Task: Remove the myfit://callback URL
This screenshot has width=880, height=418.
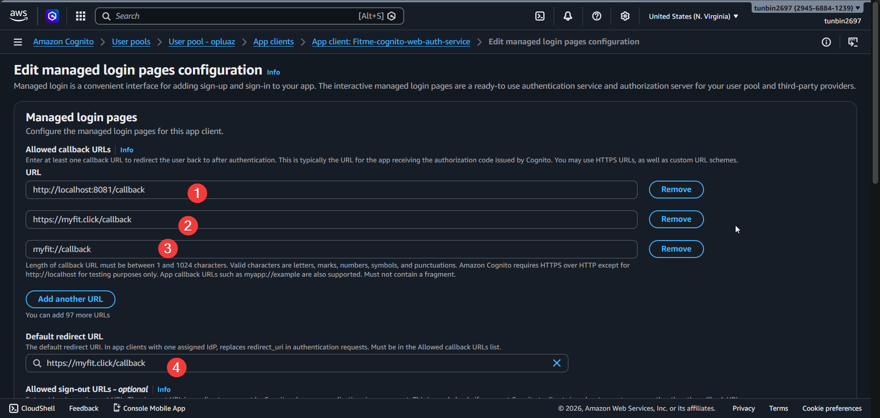Action: [676, 249]
